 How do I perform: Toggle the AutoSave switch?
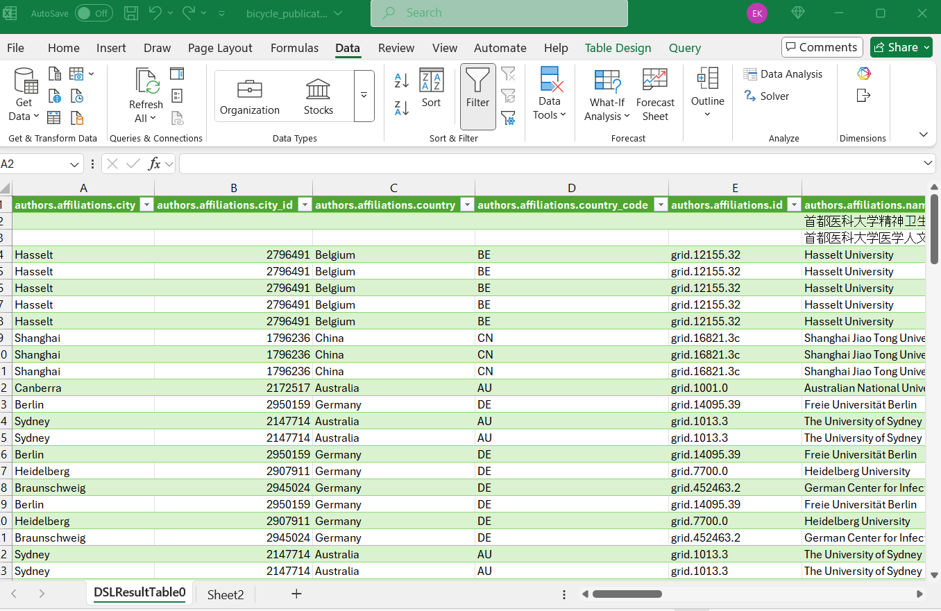pos(93,13)
